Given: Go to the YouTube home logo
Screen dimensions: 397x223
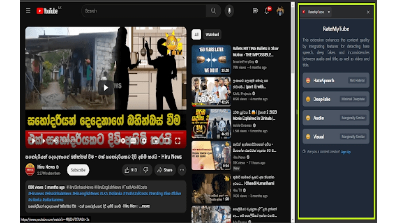Looking at the screenshot, I should click(47, 11).
